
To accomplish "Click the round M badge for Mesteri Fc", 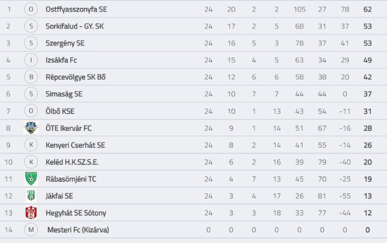I will [31, 229].
